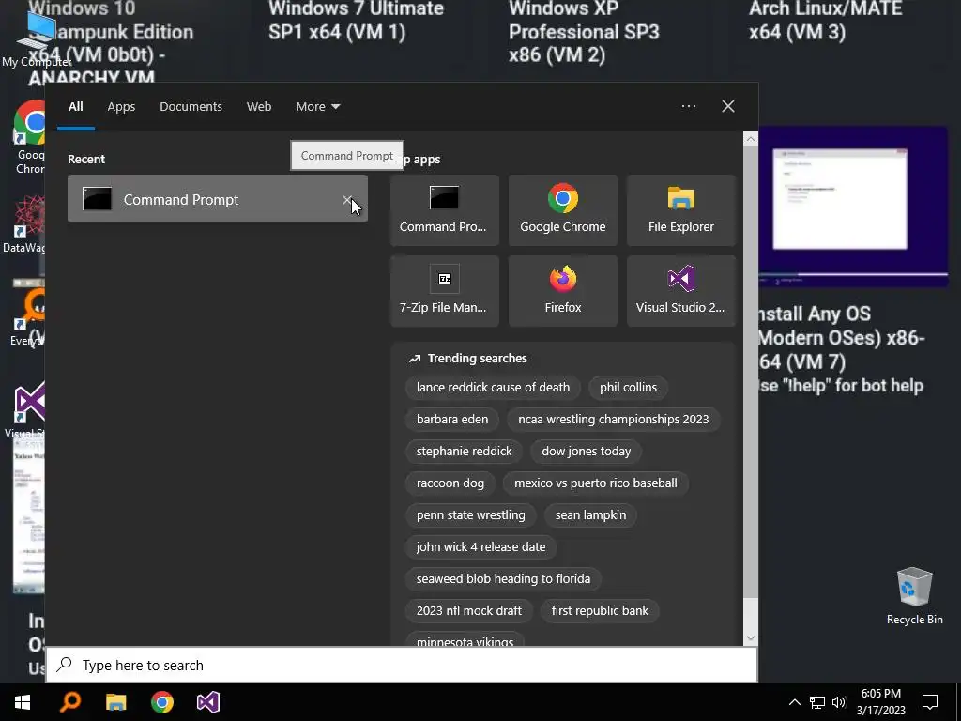The image size is (961, 721).
Task: Switch to the Documents search tab
Action: point(191,107)
